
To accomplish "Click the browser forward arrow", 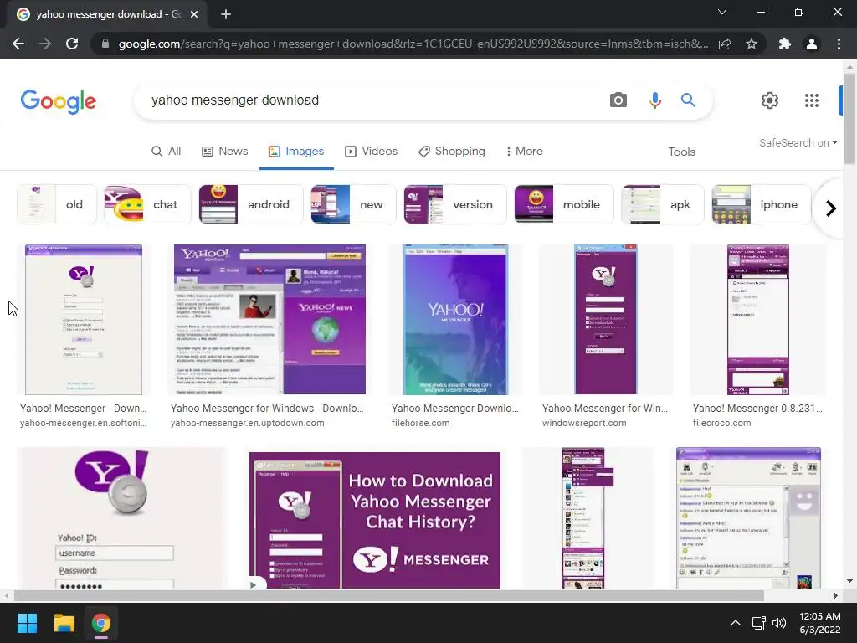I will pyautogui.click(x=45, y=44).
